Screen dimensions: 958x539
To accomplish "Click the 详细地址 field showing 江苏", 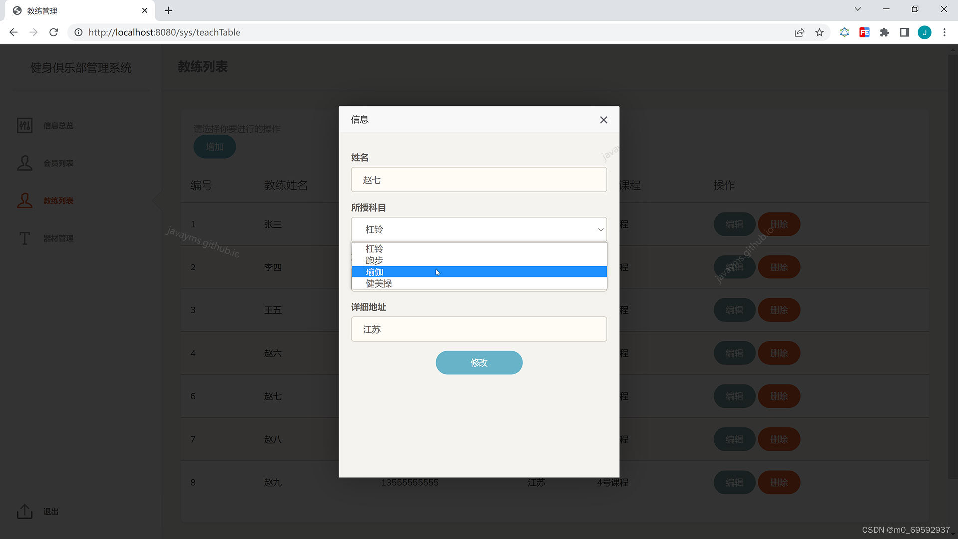I will [x=479, y=329].
